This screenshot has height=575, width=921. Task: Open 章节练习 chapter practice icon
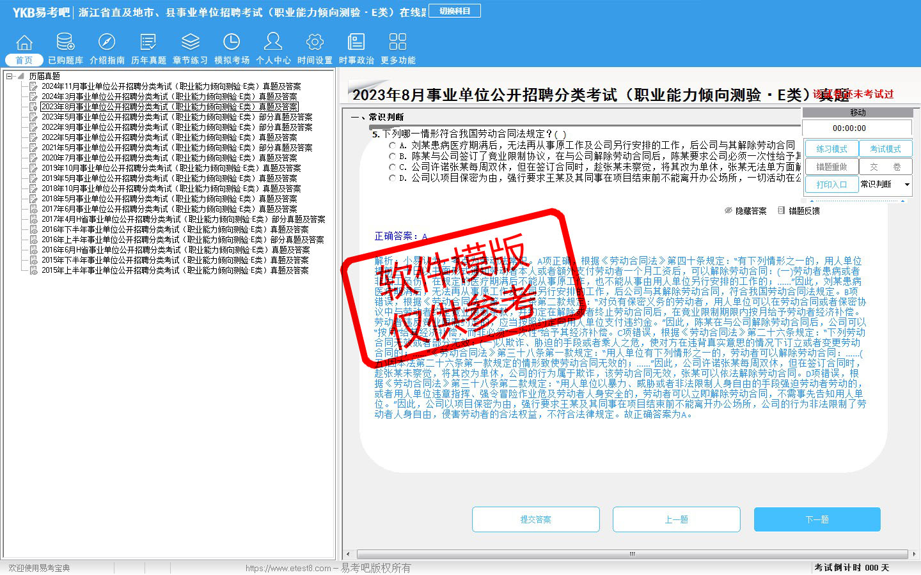point(190,43)
